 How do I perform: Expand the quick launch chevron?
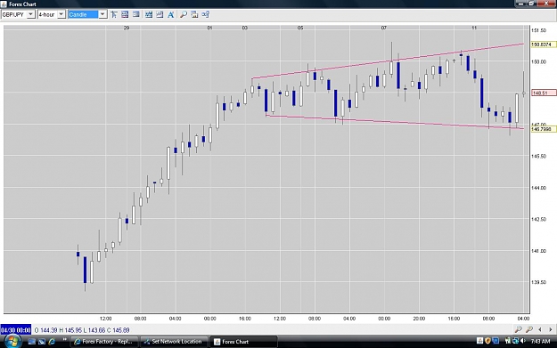(x=64, y=340)
